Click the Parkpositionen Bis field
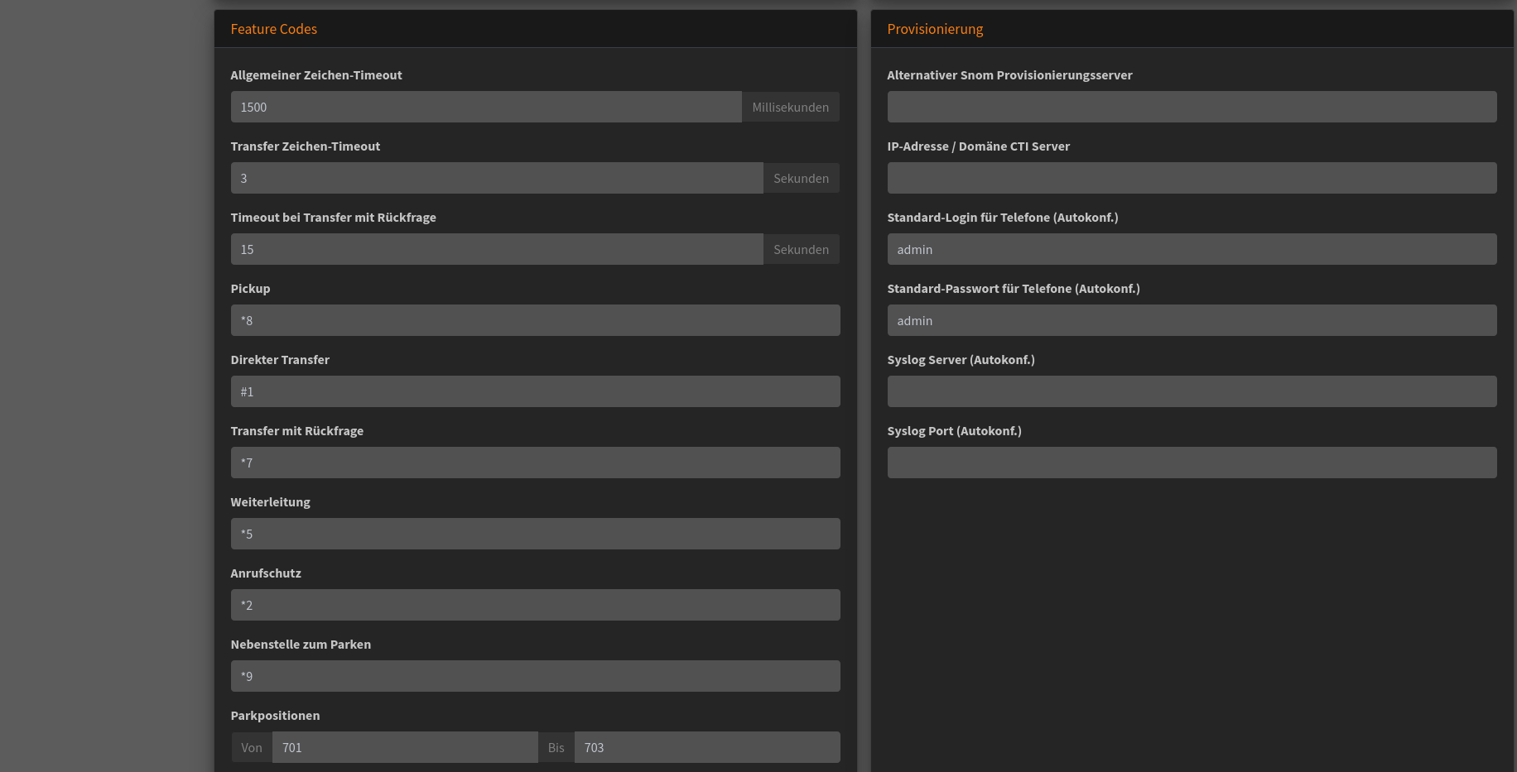 [x=706, y=747]
